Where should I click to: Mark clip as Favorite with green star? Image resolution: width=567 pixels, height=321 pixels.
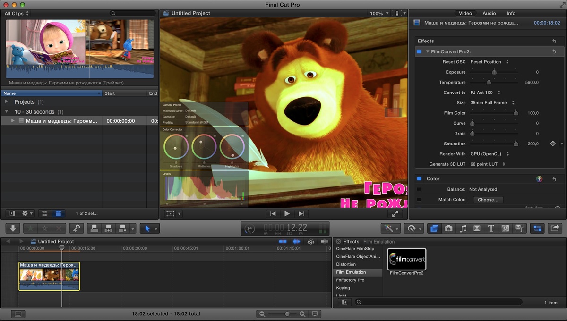click(30, 228)
